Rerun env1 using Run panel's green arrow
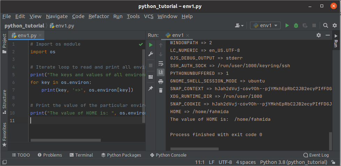341x166 pixels. click(151, 45)
